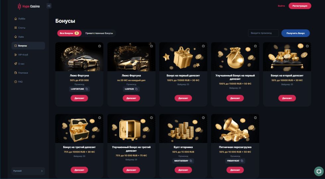325x179 pixels.
Task: Copy the LUXFS20 promo code
Action: (x=136, y=89)
